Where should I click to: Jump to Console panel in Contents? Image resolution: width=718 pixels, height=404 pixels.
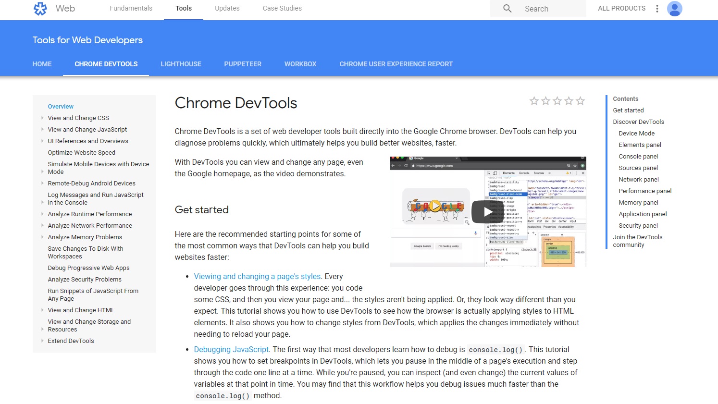coord(638,156)
